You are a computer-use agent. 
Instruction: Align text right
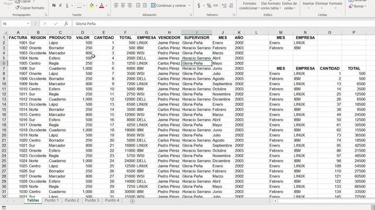(129, 5)
